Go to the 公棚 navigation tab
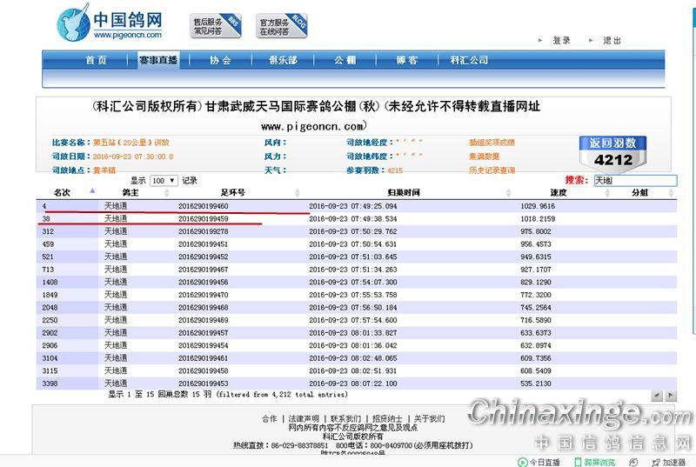 (x=345, y=60)
